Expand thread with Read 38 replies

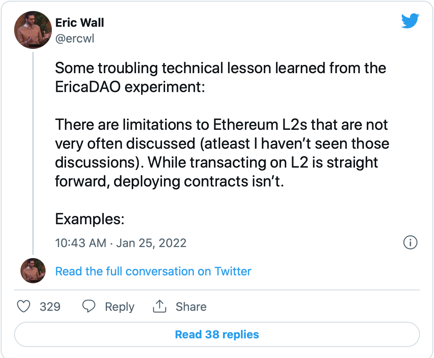217,334
